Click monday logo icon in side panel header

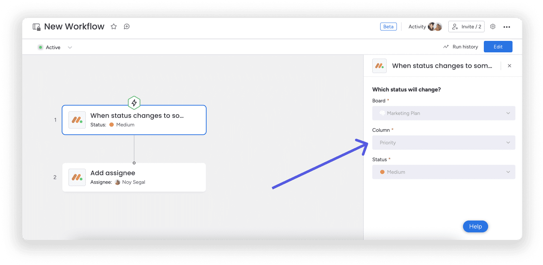(x=379, y=66)
